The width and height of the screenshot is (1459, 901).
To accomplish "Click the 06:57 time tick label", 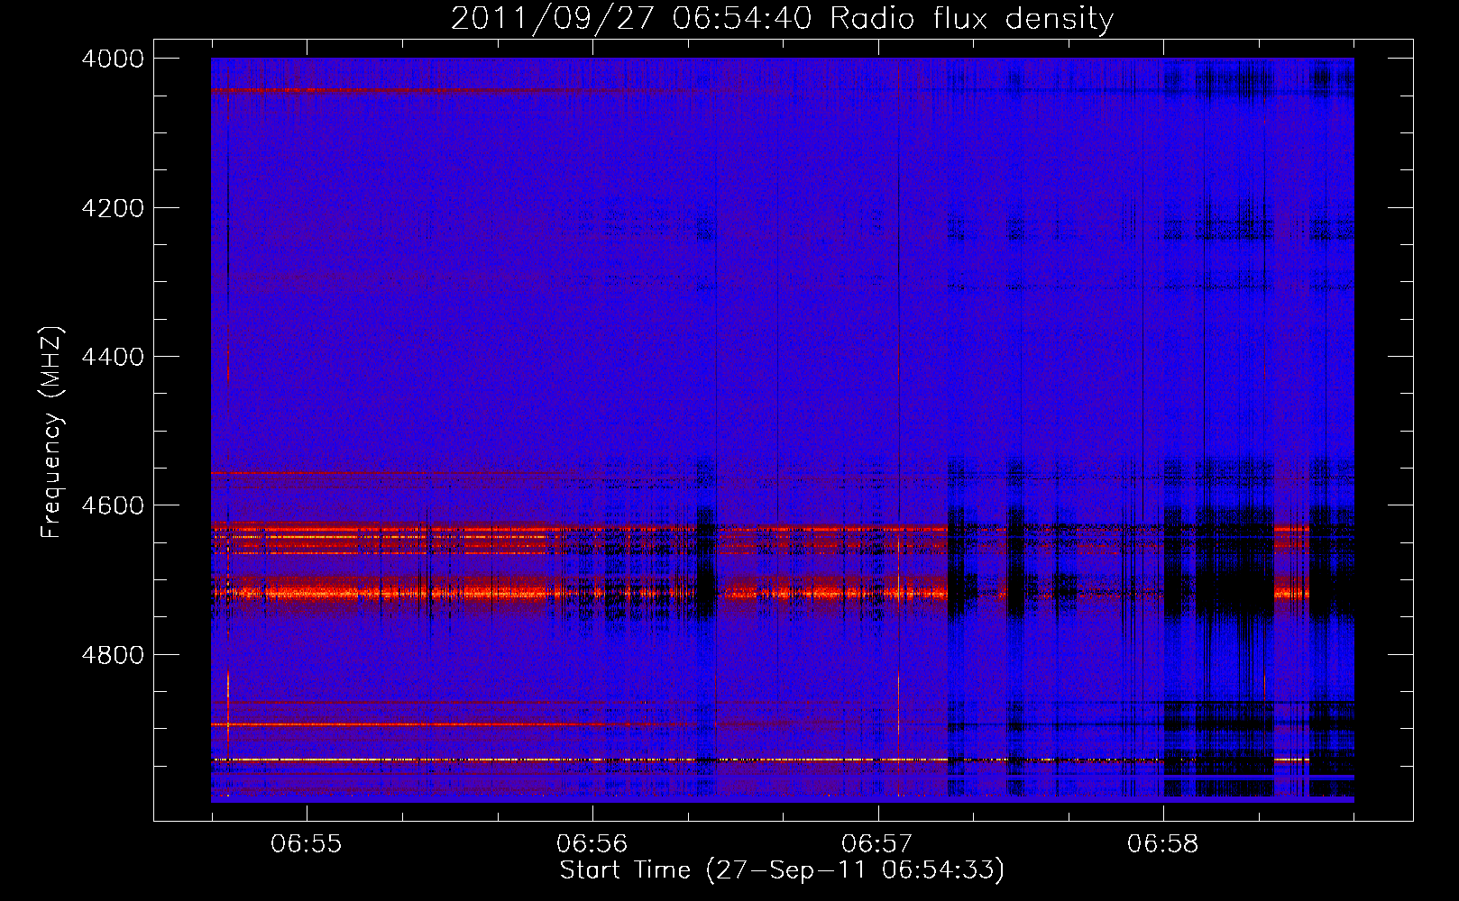I will point(877,843).
